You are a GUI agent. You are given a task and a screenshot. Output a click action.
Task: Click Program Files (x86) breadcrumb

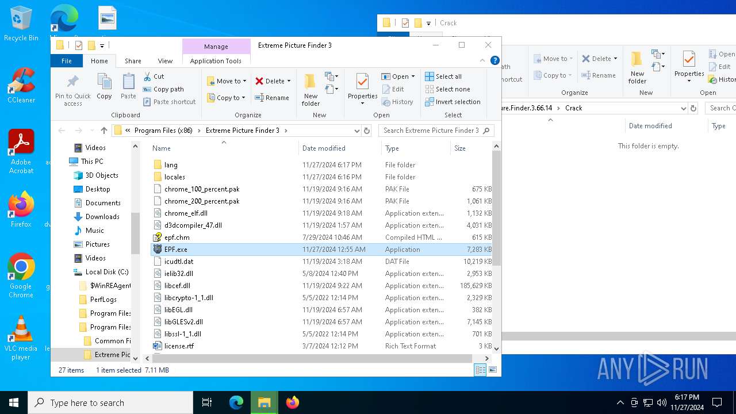pos(163,131)
